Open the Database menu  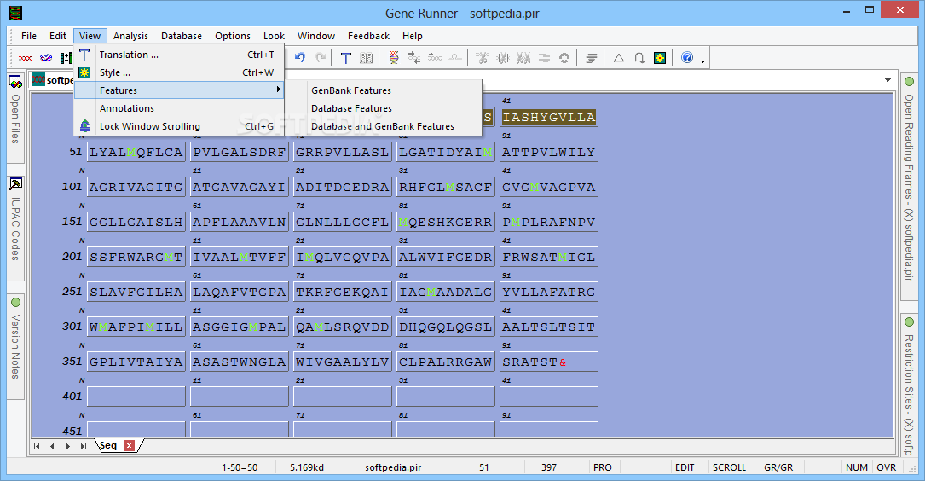pyautogui.click(x=182, y=36)
